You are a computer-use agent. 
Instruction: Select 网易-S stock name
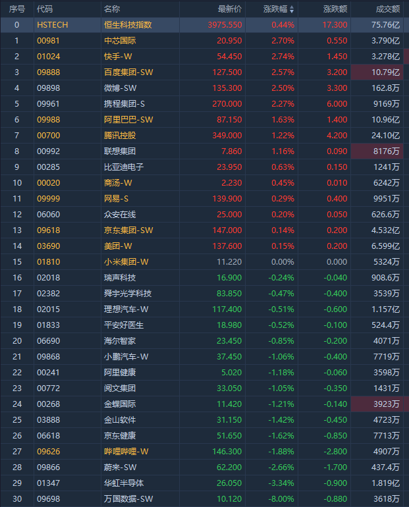tap(116, 199)
